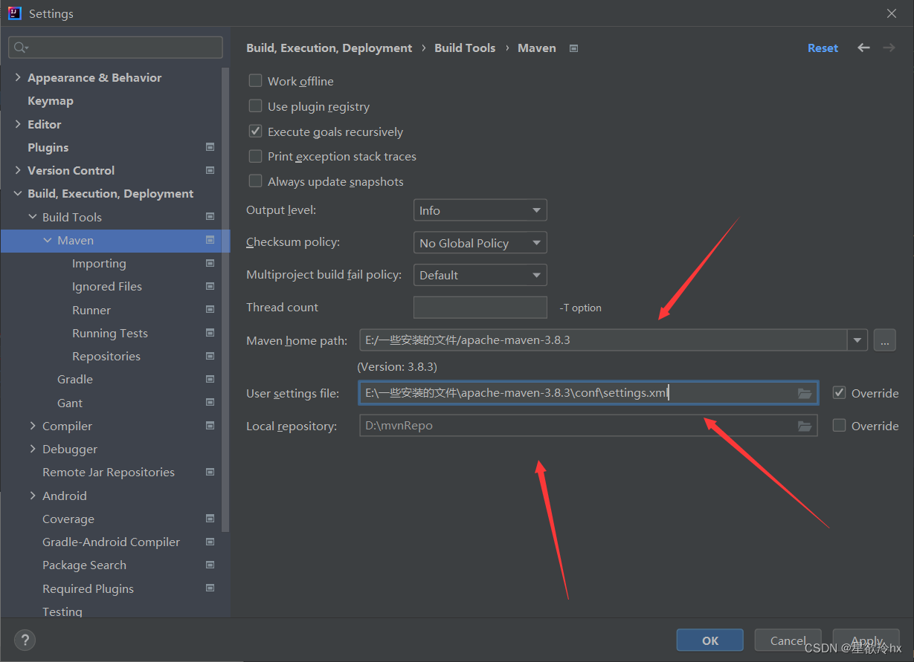Image resolution: width=914 pixels, height=662 pixels.
Task: Open Plugins settings page
Action: (x=48, y=147)
